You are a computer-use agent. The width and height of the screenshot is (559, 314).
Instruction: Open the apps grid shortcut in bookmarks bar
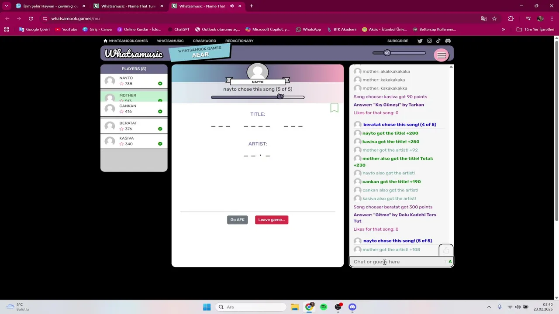point(7,30)
